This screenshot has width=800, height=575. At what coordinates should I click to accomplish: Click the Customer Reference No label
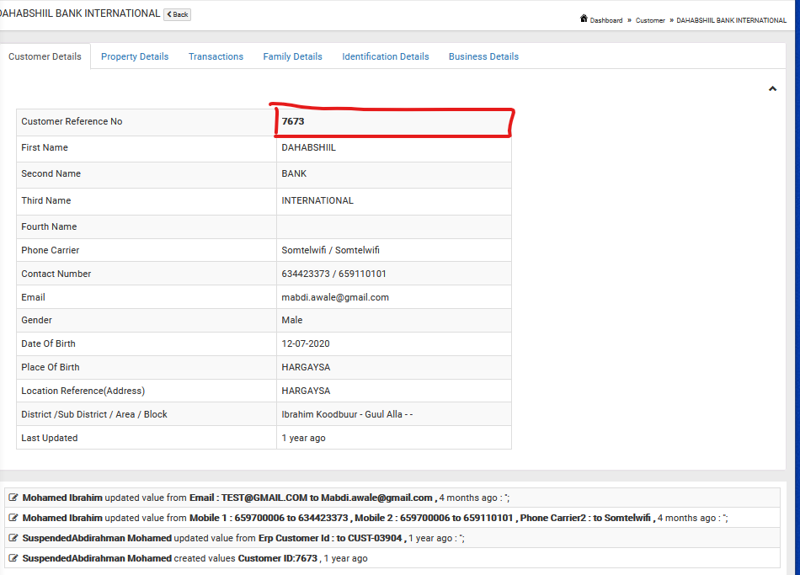pos(72,121)
